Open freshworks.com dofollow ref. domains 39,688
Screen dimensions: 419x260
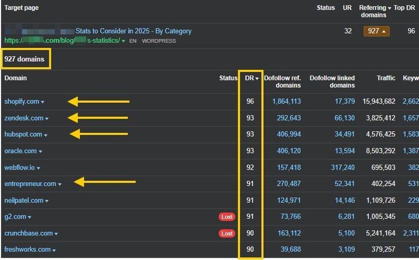[291, 249]
